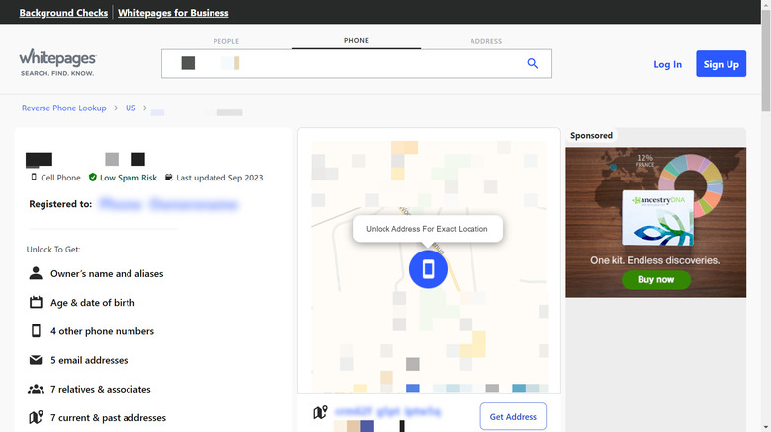Viewport: 771px width, 432px height.
Task: Click the Last updated calendar icon
Action: pos(169,177)
